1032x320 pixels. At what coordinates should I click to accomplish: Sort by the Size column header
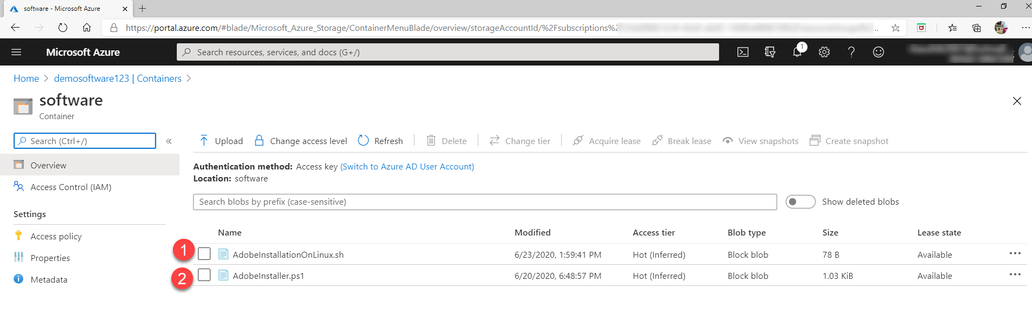pos(830,232)
